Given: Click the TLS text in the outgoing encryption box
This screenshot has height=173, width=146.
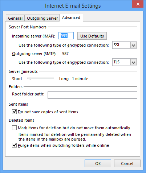Looking at the screenshot, I should pyautogui.click(x=117, y=62).
